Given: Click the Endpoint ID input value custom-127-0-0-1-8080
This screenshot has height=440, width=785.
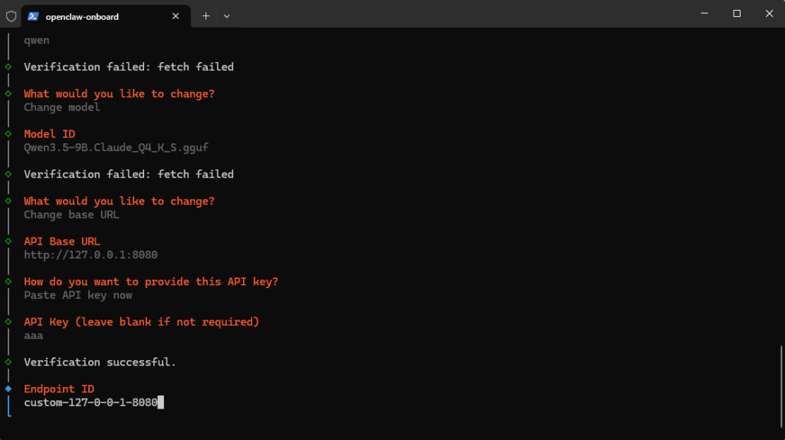Looking at the screenshot, I should click(90, 402).
